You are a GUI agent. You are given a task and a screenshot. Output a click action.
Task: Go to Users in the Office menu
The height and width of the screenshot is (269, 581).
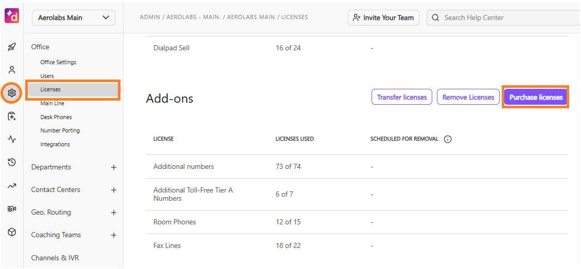click(x=47, y=76)
